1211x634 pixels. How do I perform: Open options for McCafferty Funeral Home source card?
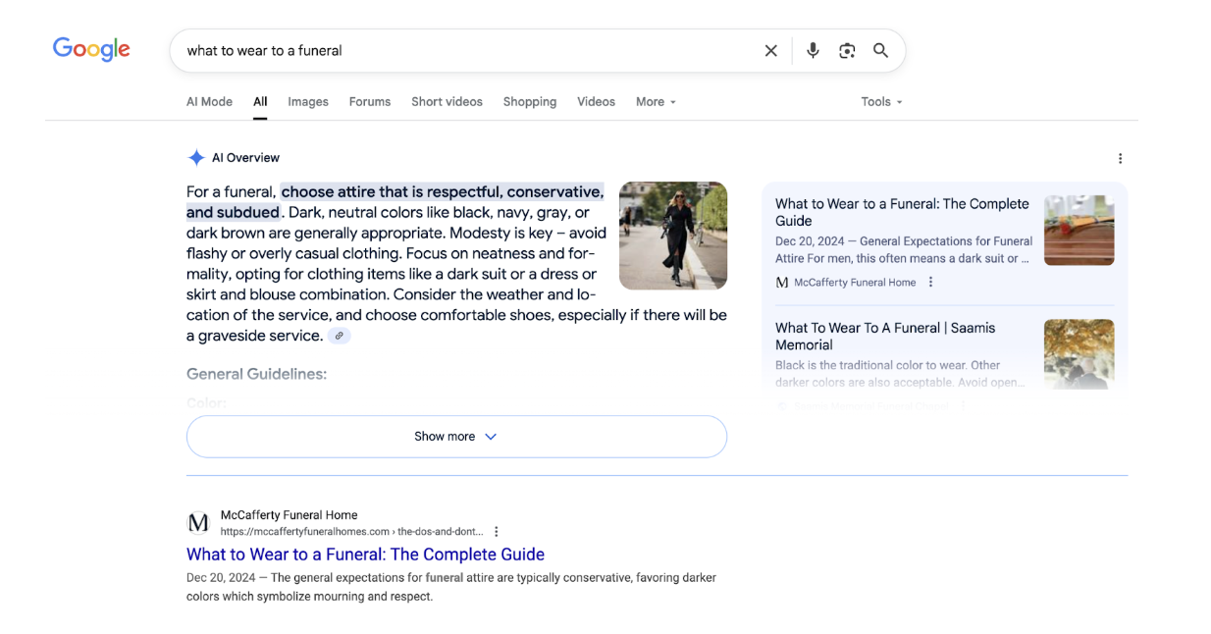[x=931, y=283]
